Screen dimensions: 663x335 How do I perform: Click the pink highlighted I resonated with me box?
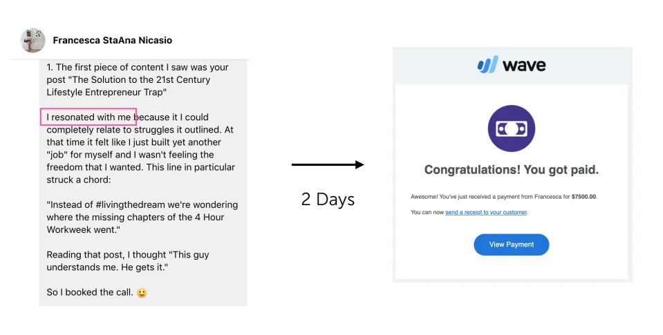[88, 117]
